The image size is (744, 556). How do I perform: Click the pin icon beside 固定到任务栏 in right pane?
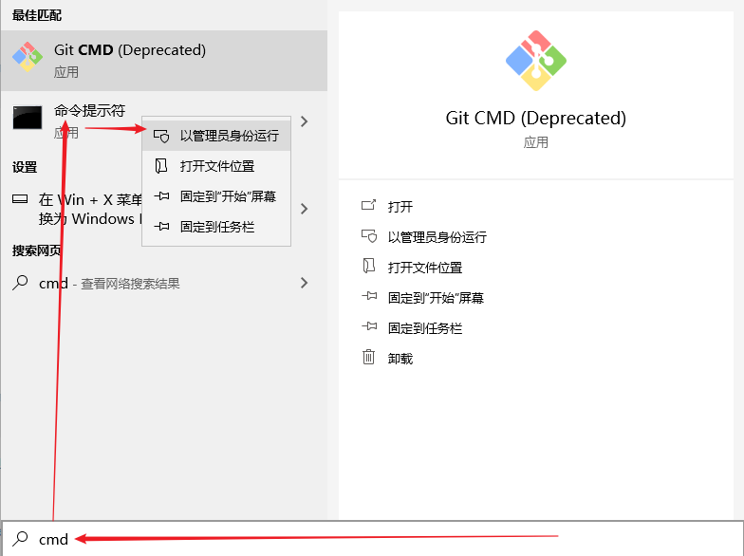(x=369, y=326)
